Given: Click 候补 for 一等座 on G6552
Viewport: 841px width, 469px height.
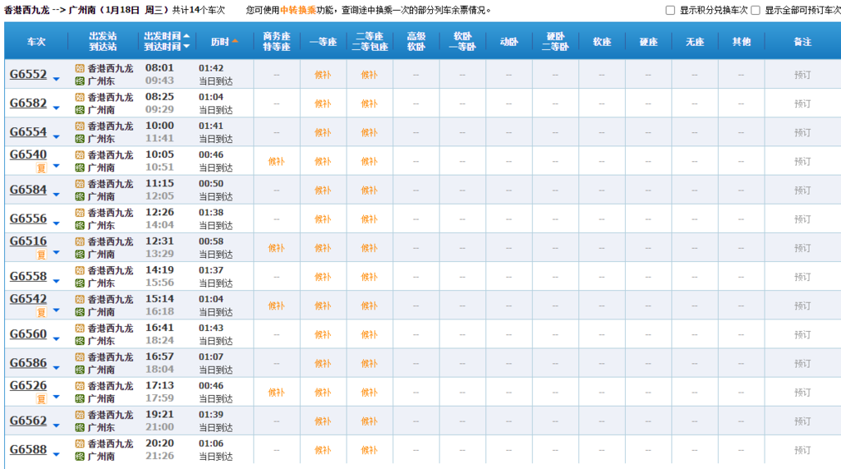Looking at the screenshot, I should coord(323,75).
